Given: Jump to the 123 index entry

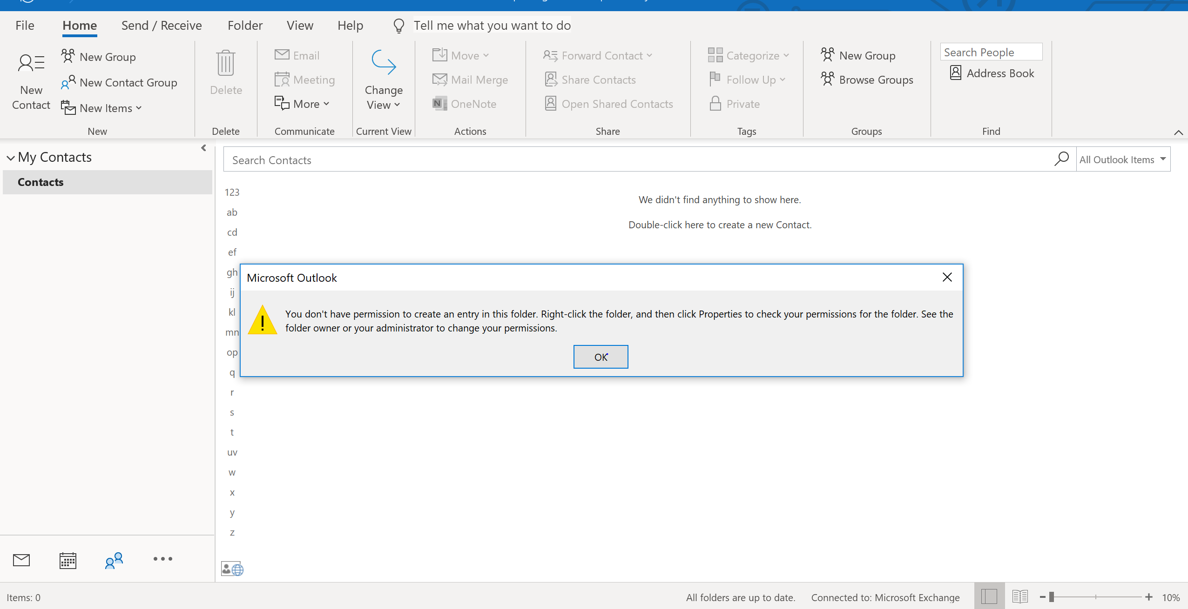Looking at the screenshot, I should click(232, 192).
